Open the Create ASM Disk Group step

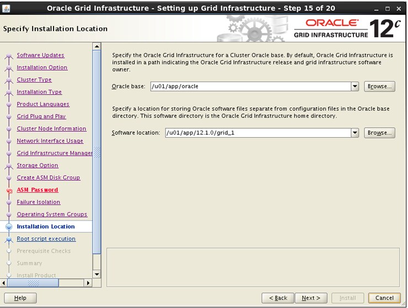click(49, 177)
